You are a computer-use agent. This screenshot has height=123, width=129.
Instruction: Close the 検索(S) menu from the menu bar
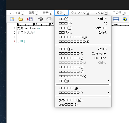(62, 13)
